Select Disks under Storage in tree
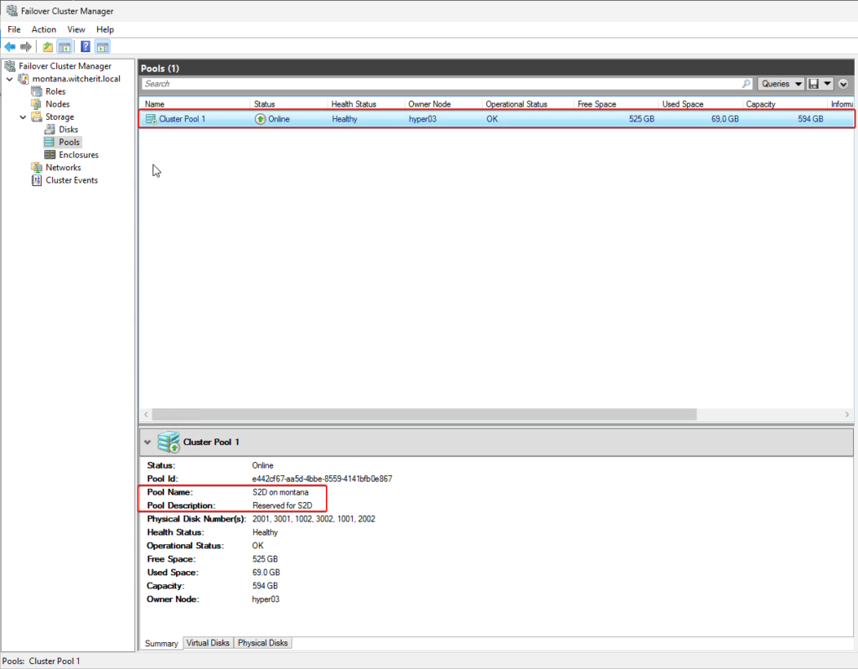 pos(68,130)
